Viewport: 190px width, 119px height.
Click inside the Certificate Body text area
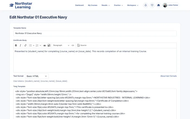tap(95, 60)
